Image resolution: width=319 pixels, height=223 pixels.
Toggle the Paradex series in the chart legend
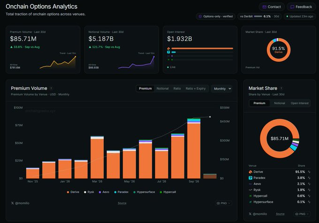coord(121,192)
